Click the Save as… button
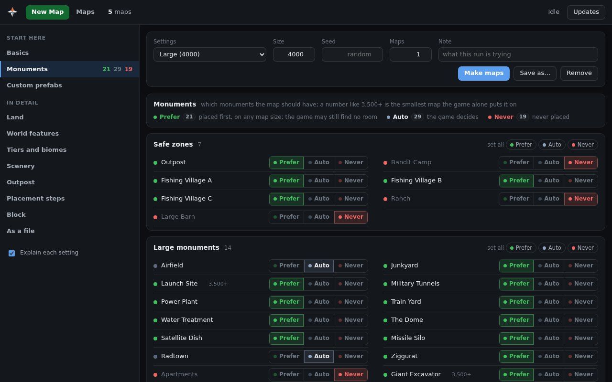Screen dimensions: 612x382 coord(535,74)
